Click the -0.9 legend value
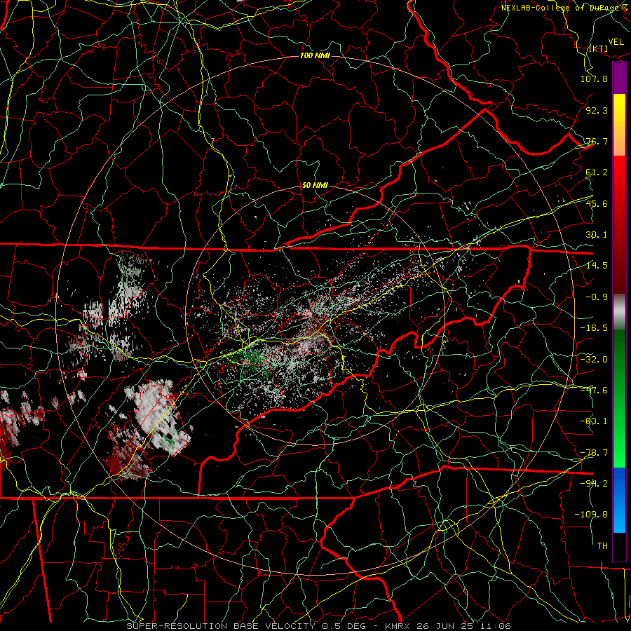This screenshot has width=631, height=631. 597,297
